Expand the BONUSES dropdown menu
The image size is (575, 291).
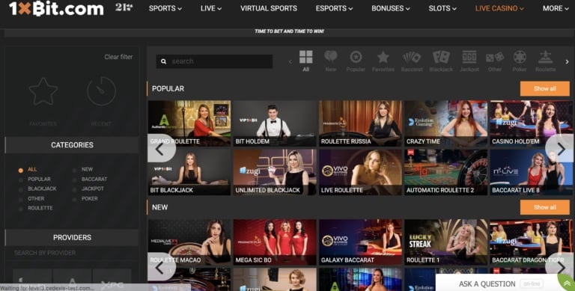tap(391, 8)
